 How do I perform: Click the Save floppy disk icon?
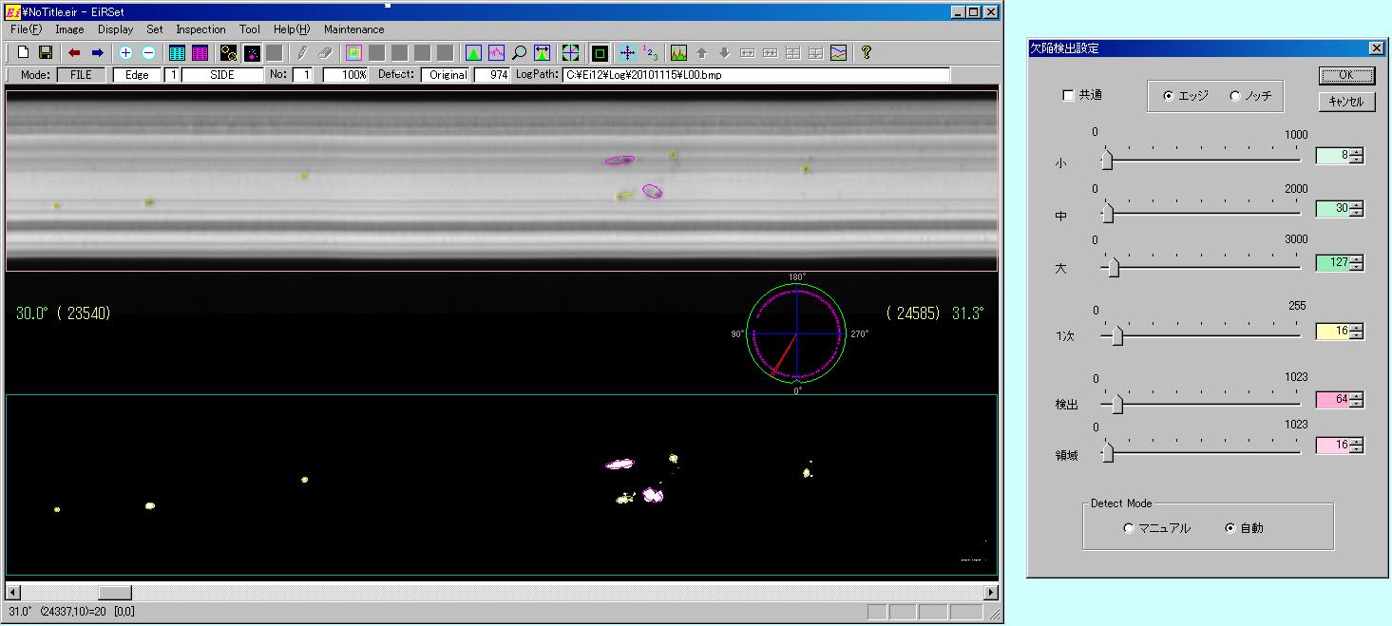(45, 53)
